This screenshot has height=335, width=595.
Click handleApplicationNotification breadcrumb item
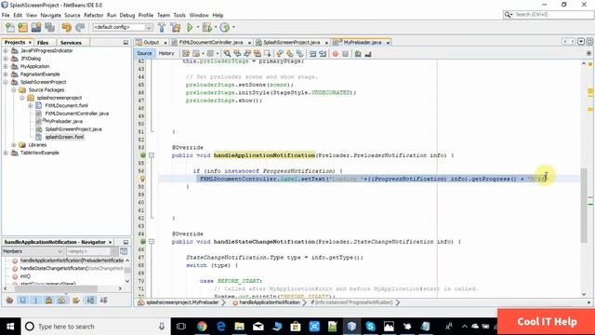[270, 302]
